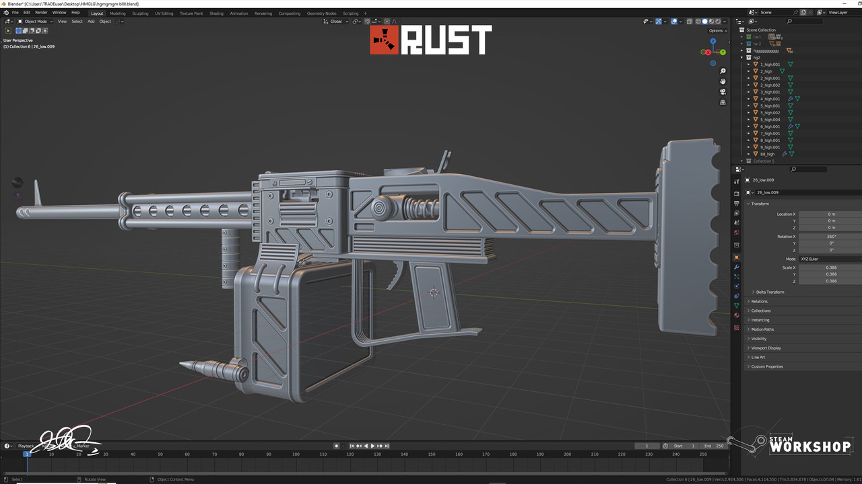Open the Output properties tab
This screenshot has width=862, height=484.
[737, 203]
